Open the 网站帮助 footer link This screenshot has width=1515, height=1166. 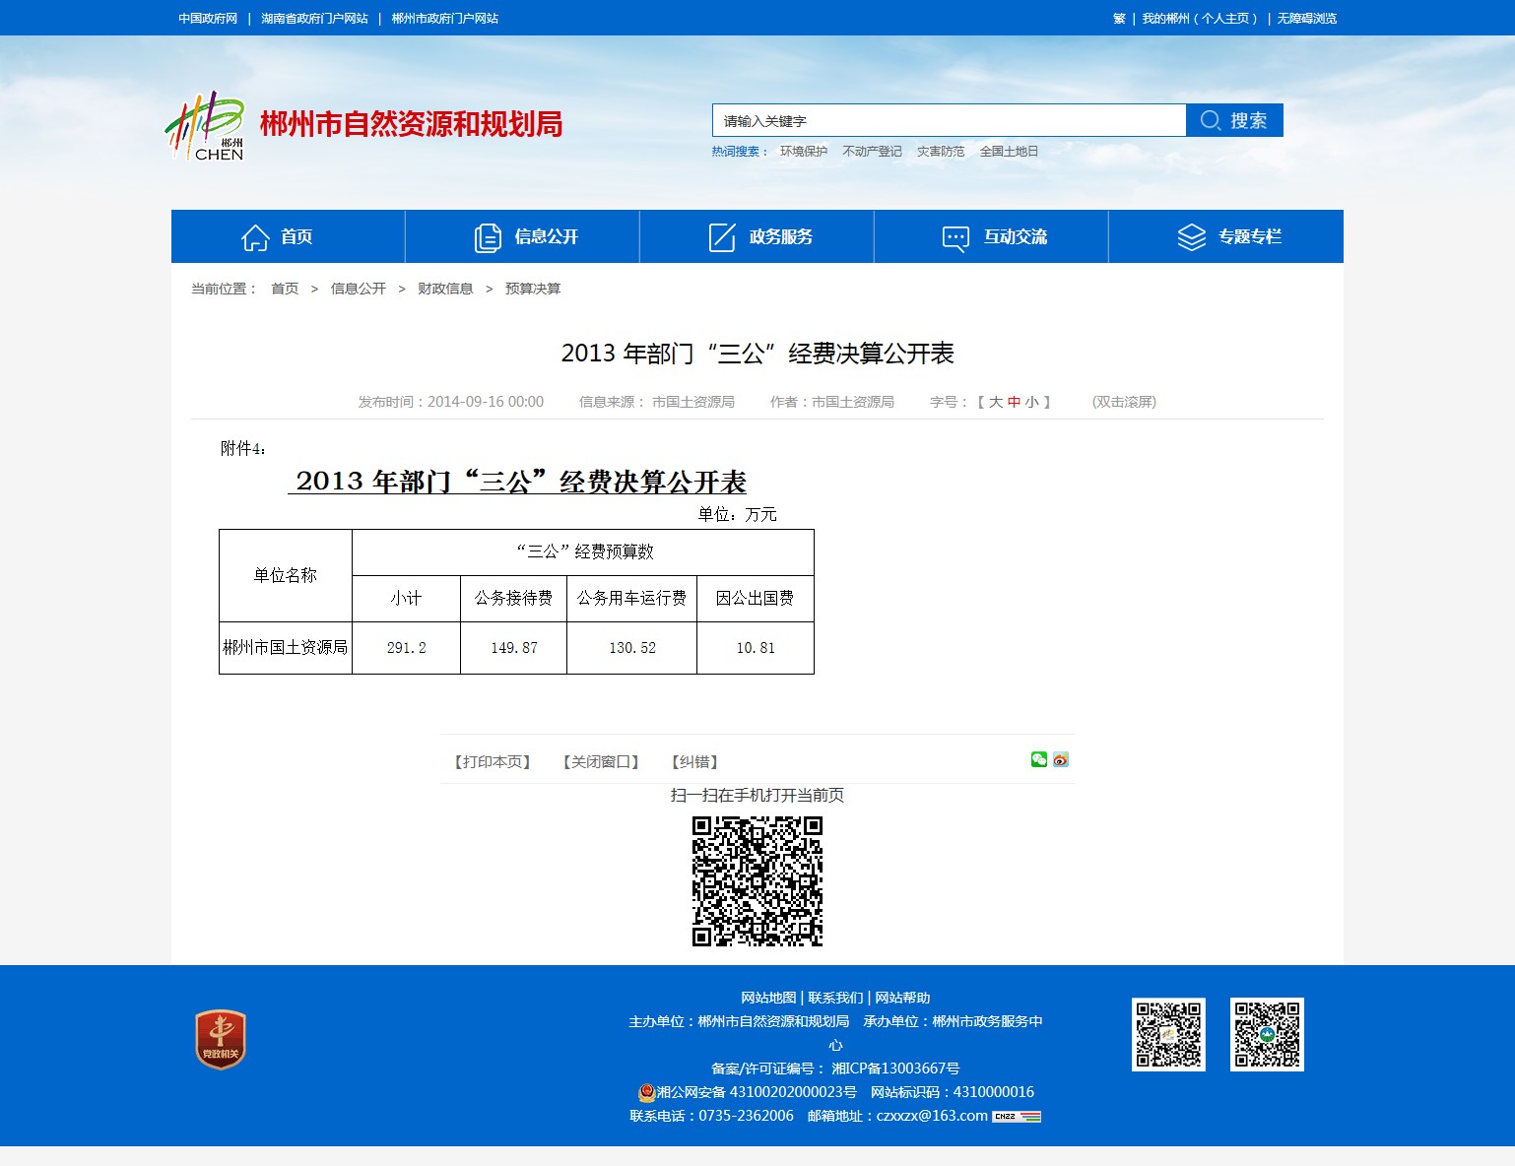[902, 998]
